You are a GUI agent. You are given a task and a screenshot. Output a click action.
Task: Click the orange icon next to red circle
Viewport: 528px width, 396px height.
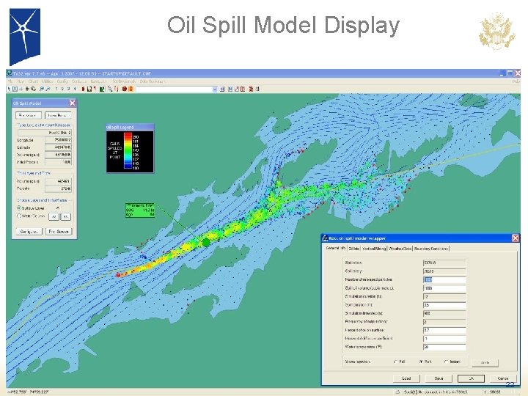(131, 89)
